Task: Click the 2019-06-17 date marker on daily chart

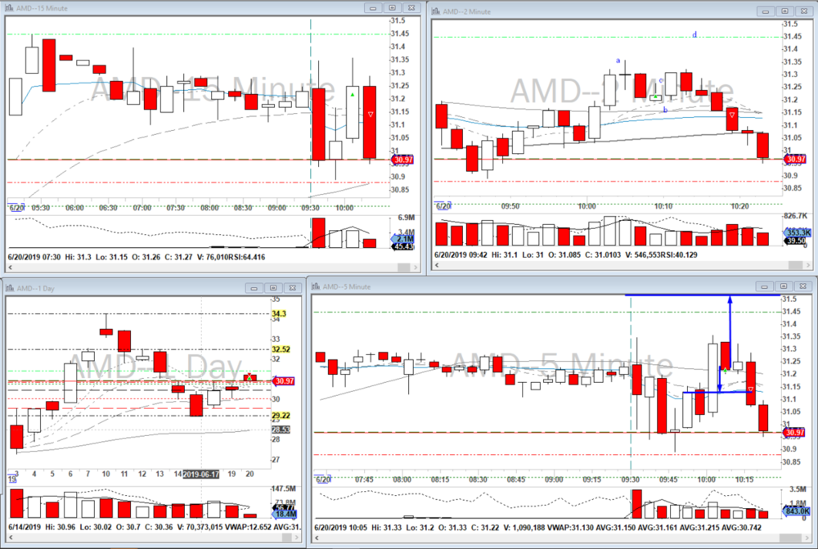Action: [203, 474]
